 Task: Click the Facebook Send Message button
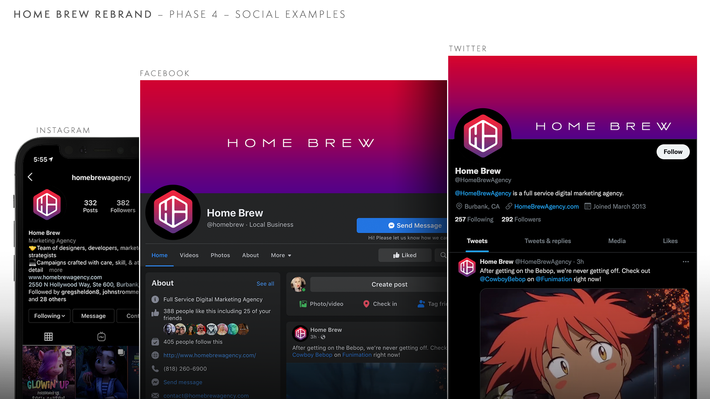point(402,225)
